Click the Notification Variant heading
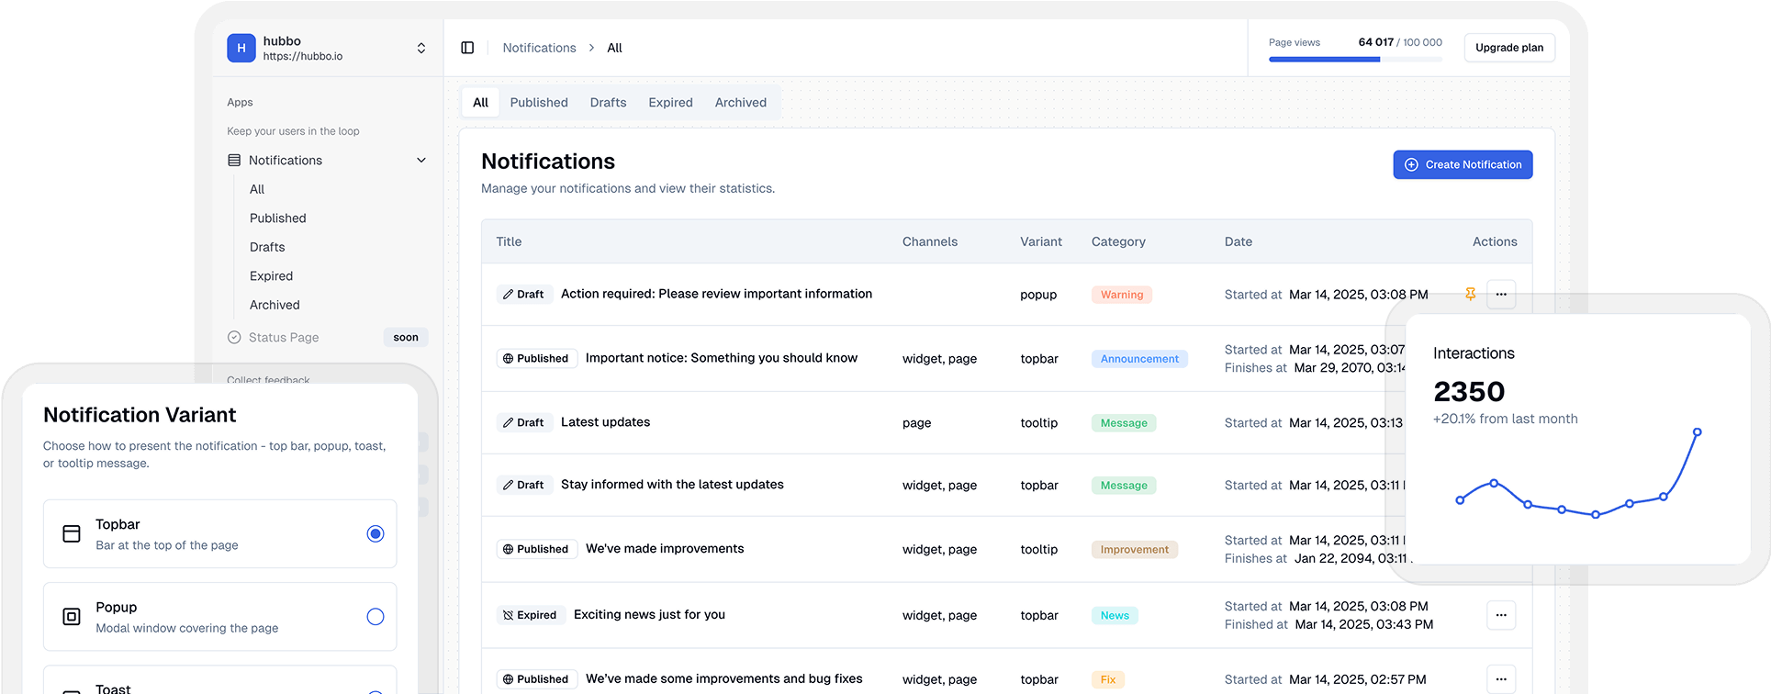This screenshot has width=1771, height=694. [x=140, y=415]
